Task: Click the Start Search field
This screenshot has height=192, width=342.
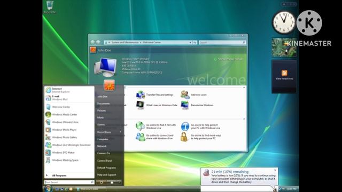Action: pyautogui.click(x=69, y=182)
